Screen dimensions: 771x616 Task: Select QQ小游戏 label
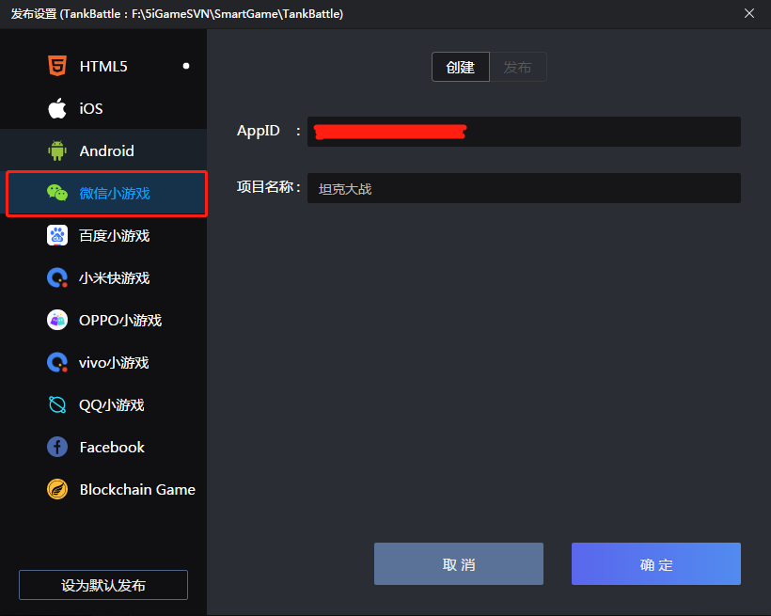coord(112,405)
